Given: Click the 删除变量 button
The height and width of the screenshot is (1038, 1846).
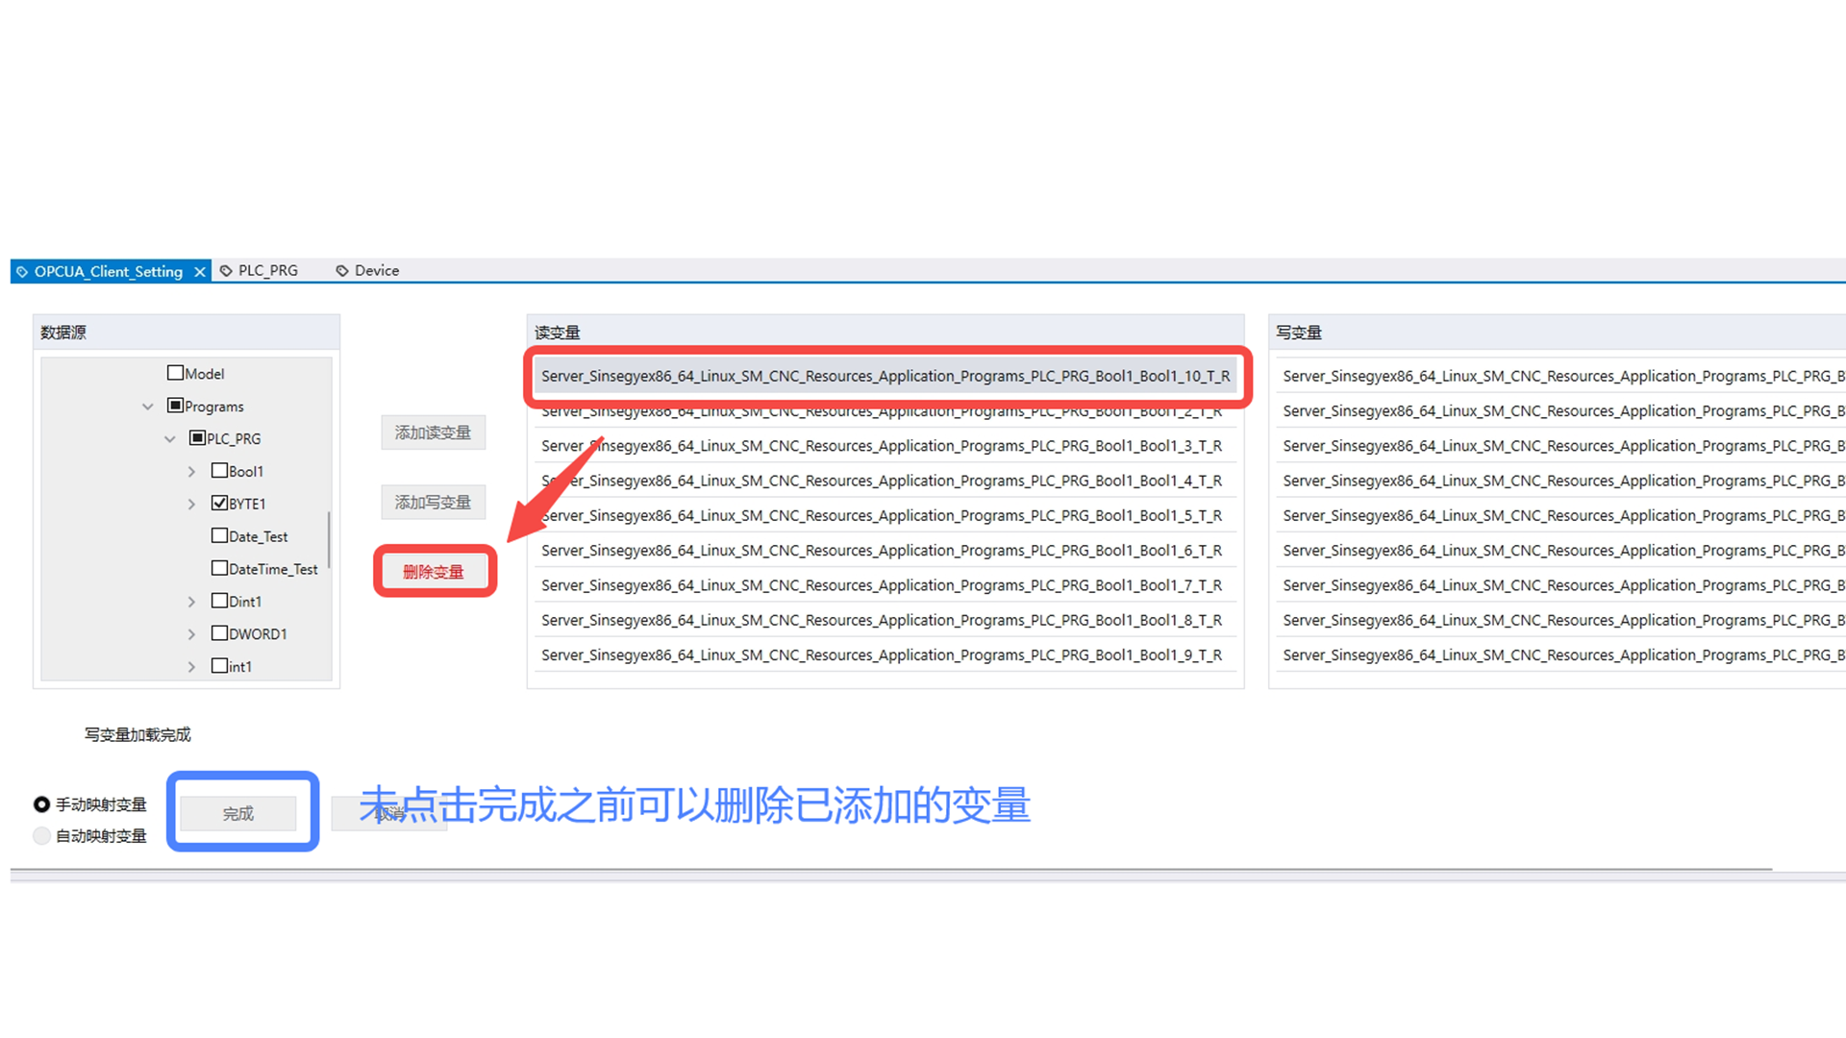Looking at the screenshot, I should [x=434, y=572].
